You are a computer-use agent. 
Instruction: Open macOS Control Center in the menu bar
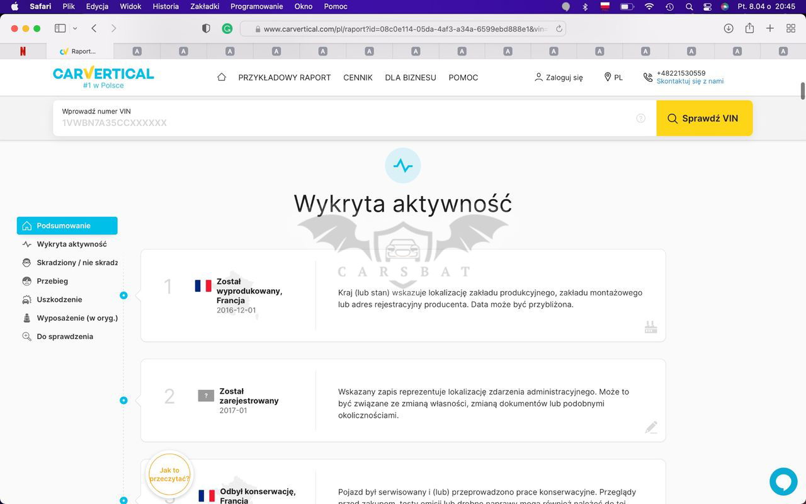(707, 6)
